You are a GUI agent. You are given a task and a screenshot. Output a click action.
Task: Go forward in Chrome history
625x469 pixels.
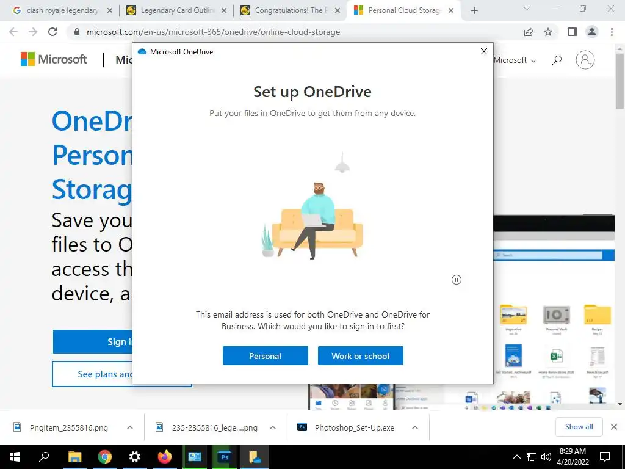33,32
